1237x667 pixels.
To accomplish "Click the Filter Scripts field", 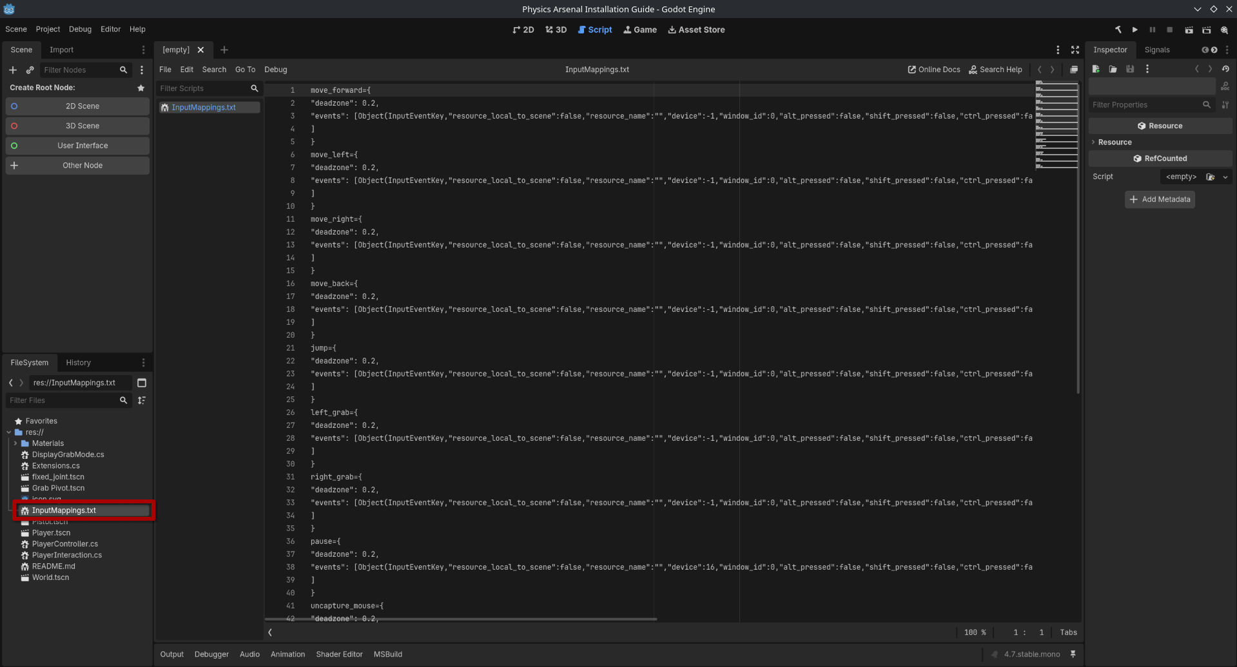I will 209,88.
